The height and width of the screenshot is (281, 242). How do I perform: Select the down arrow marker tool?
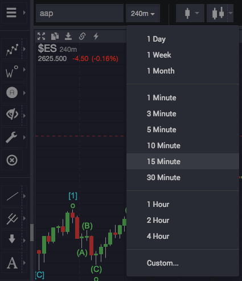(x=12, y=239)
